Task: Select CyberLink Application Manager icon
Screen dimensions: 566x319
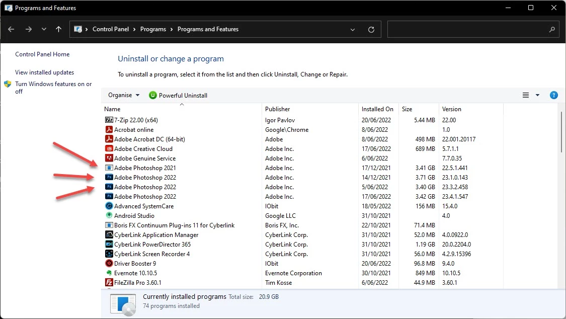Action: pyautogui.click(x=109, y=234)
